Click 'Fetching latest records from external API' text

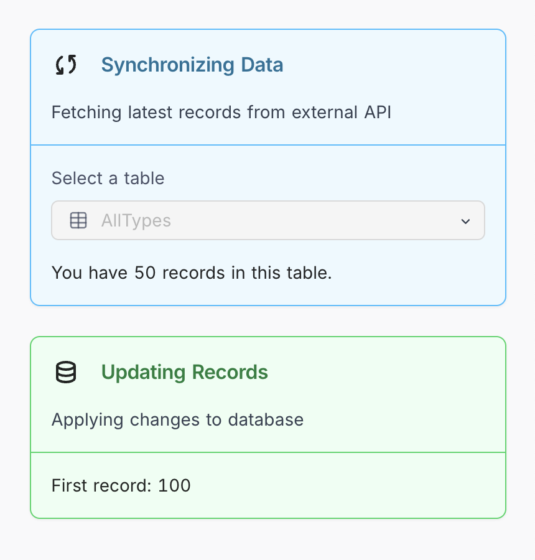(x=221, y=113)
